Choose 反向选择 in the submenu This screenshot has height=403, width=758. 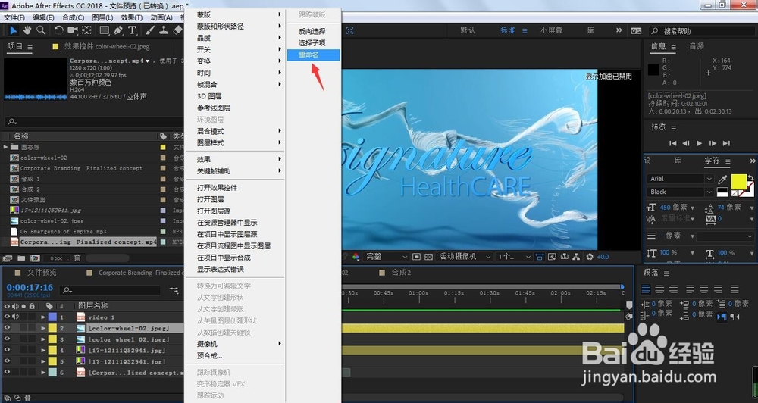point(313,31)
